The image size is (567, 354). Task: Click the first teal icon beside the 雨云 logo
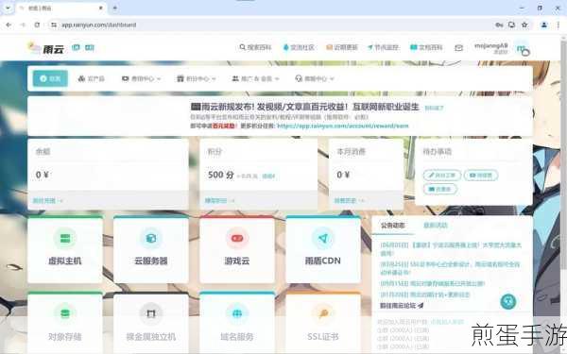pos(76,47)
